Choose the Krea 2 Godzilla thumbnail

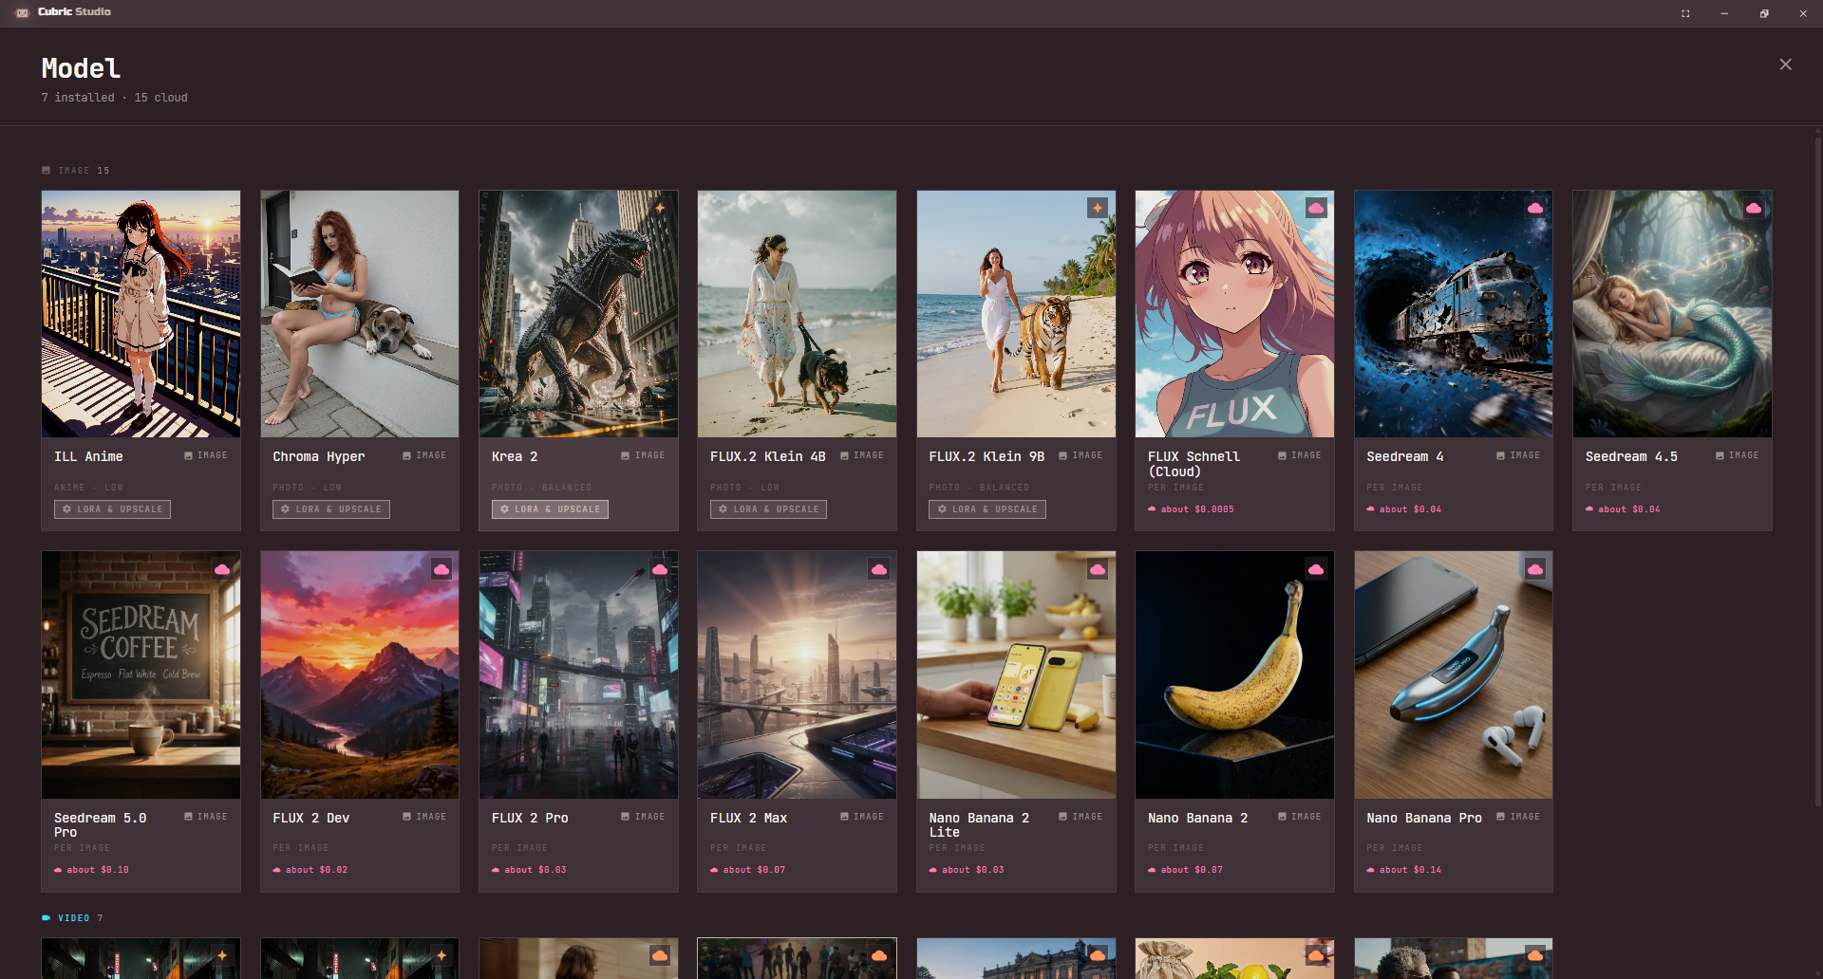tap(578, 314)
